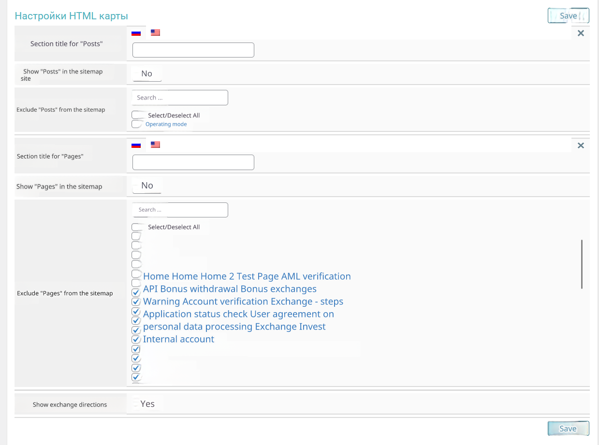
Task: Click the pages list vertical scrollbar
Action: (x=582, y=264)
